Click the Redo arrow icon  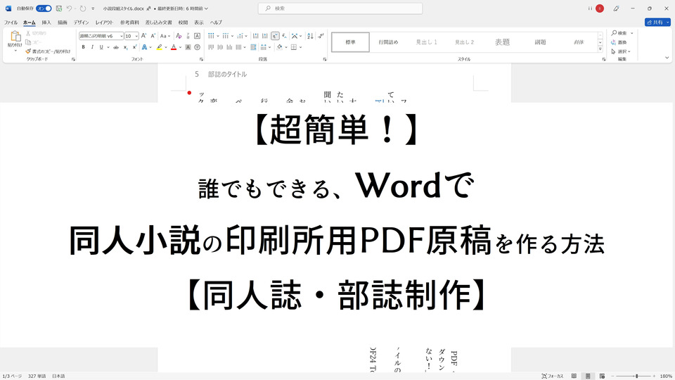(x=83, y=8)
